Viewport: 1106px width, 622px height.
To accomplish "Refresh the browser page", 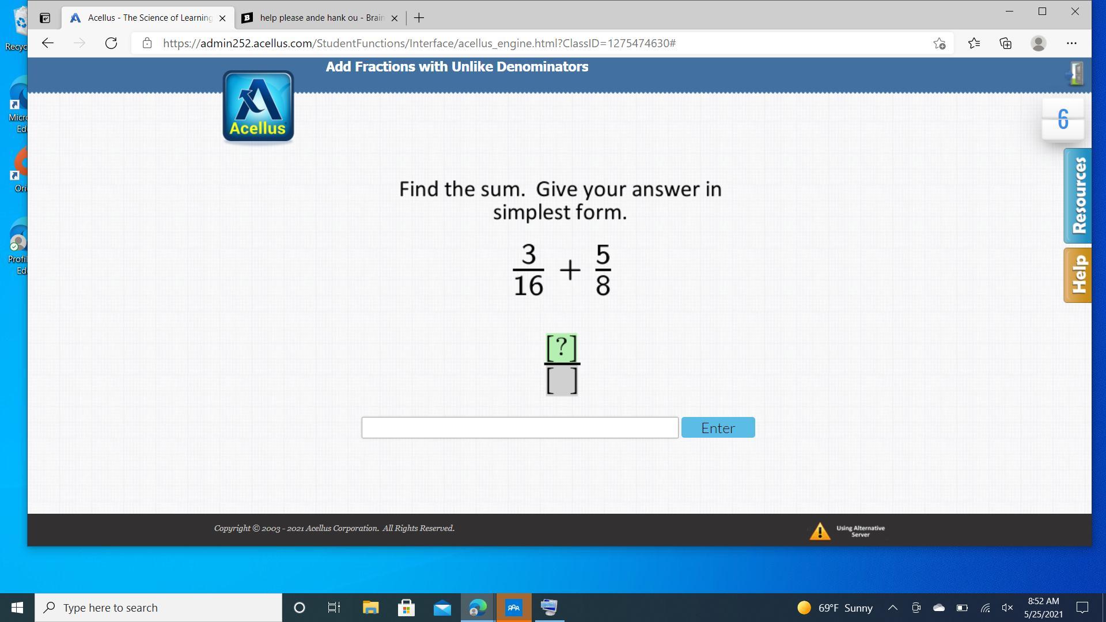I will point(111,43).
